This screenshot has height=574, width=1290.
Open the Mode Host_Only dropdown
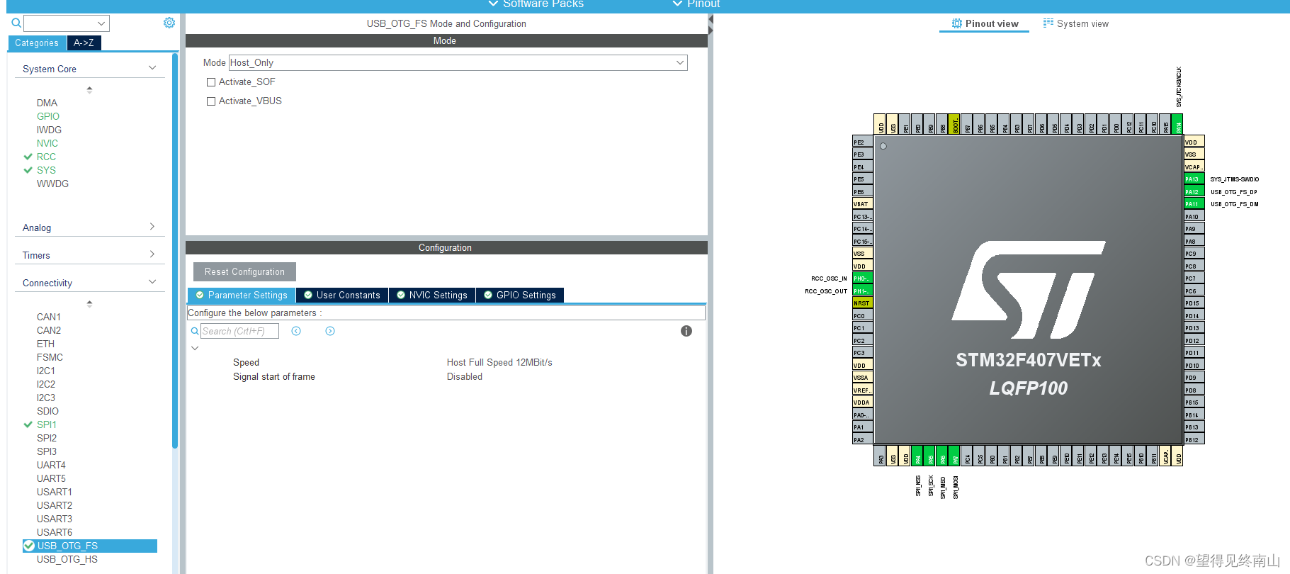(x=458, y=62)
